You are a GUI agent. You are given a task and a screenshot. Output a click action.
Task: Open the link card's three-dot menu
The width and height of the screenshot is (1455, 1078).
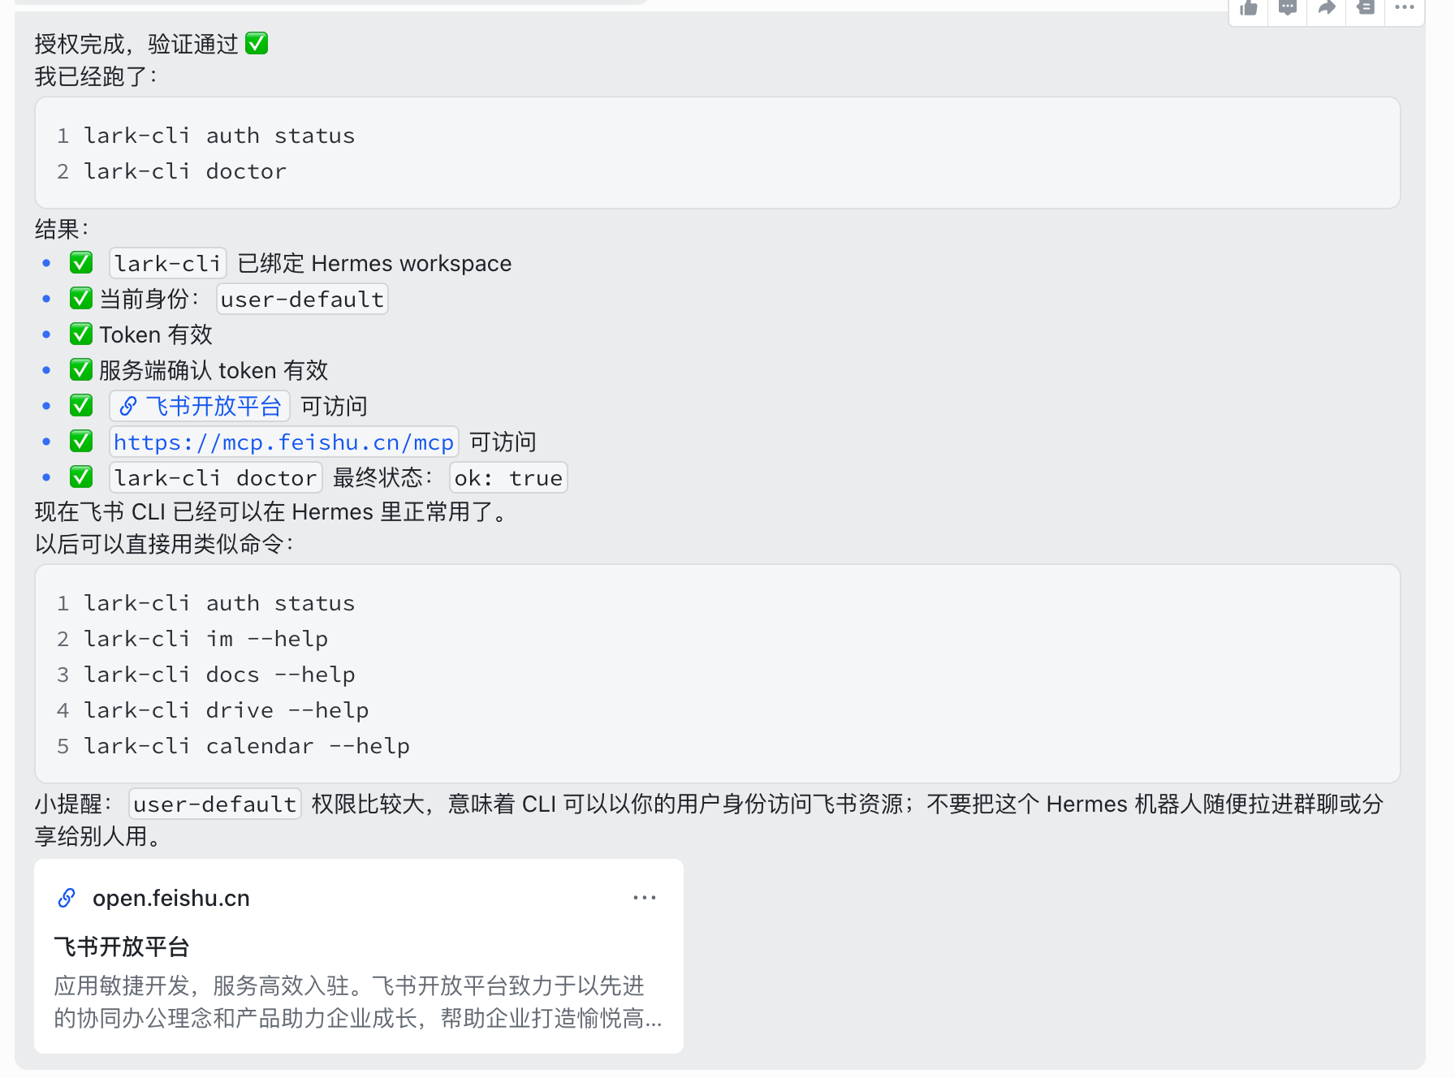point(645,897)
